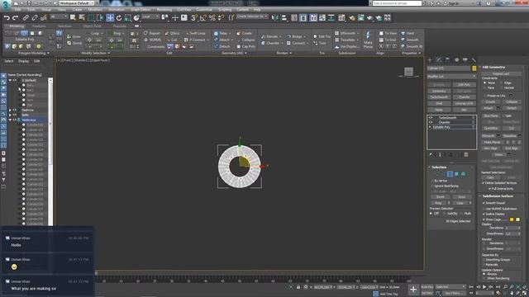Screen dimensions: 529x297
Task: Toggle the Angle Snap icon
Action: point(203,18)
